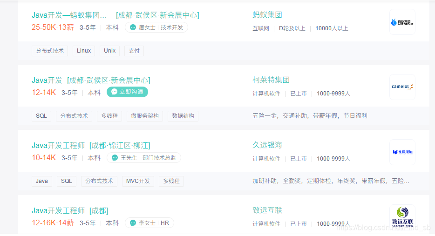Click chat bubble icon beside 王先生
The height and width of the screenshot is (236, 435).
(115, 158)
